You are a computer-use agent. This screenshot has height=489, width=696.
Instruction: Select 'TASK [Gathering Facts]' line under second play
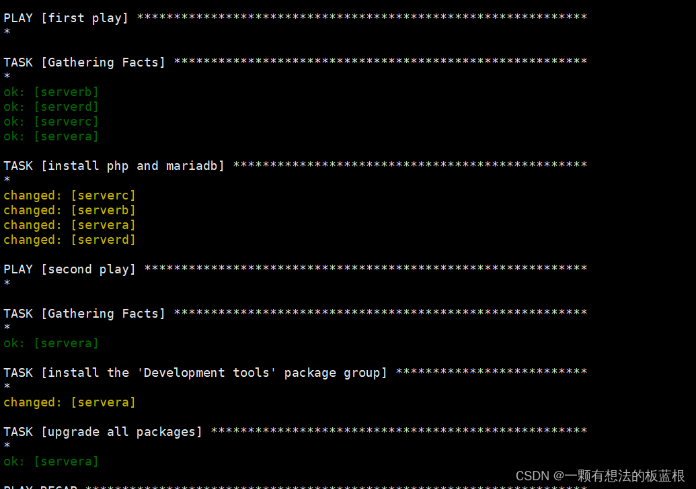pyautogui.click(x=296, y=314)
